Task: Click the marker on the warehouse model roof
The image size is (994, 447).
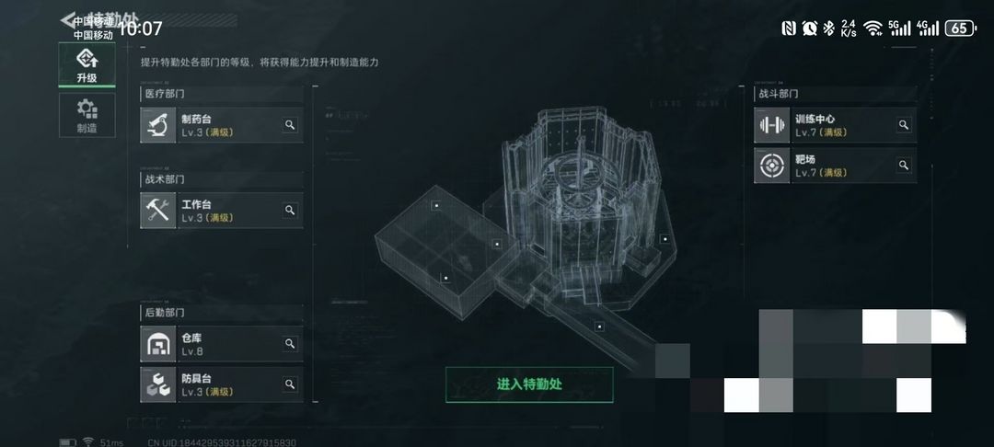Action: 436,205
